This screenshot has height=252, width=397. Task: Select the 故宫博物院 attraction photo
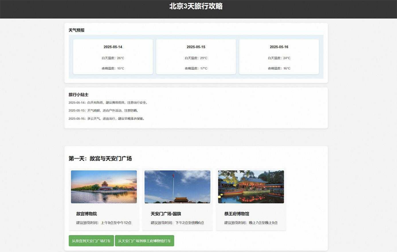tap(104, 187)
